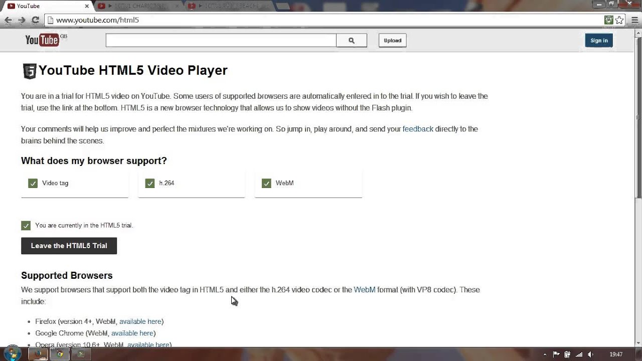Image resolution: width=642 pixels, height=361 pixels.
Task: Click the 'Video tag' label
Action: (x=55, y=183)
